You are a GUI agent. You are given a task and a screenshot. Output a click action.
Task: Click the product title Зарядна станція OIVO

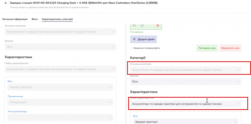[84, 3]
